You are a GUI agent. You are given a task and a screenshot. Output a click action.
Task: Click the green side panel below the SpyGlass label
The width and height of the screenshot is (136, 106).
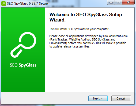[x=23, y=80]
